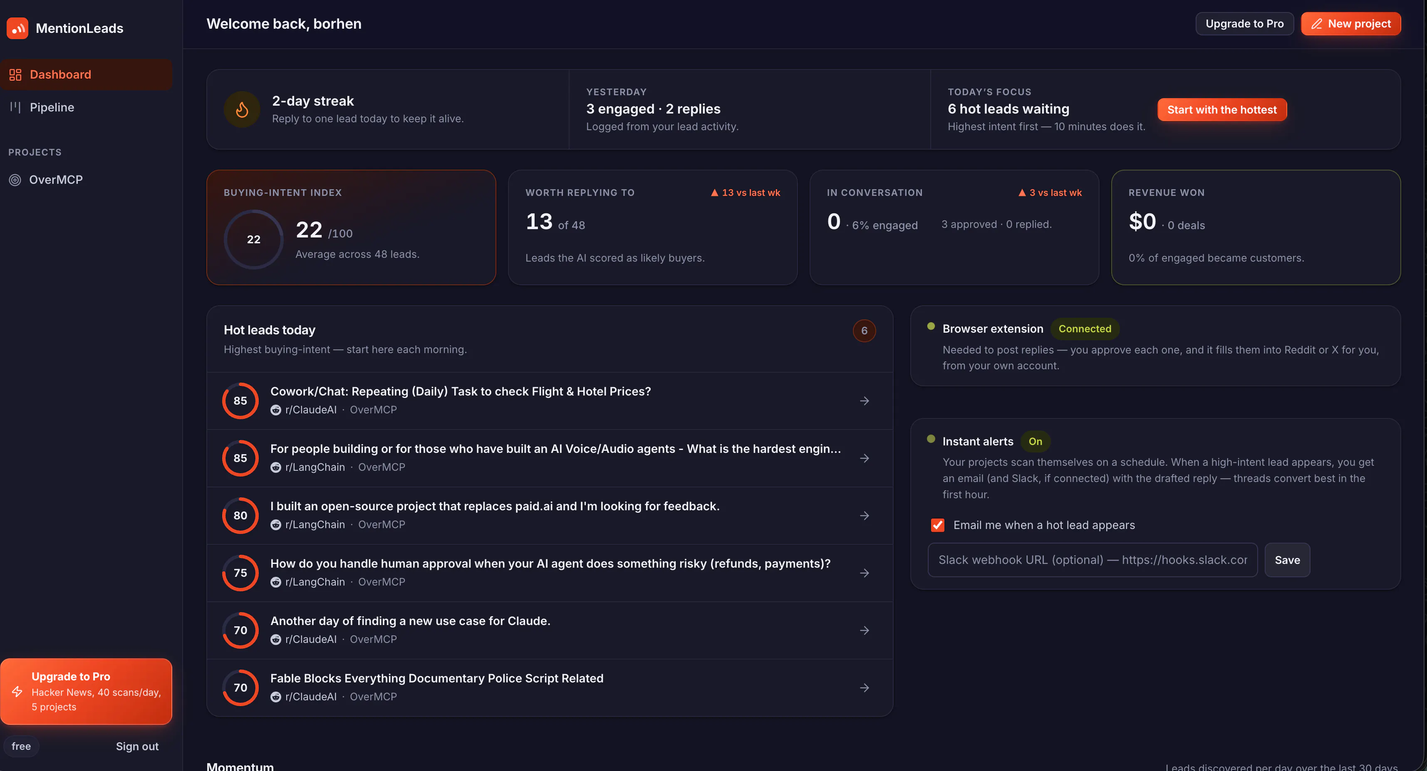Click the buying-intent index 22 gauge
The width and height of the screenshot is (1427, 771).
pyautogui.click(x=253, y=239)
